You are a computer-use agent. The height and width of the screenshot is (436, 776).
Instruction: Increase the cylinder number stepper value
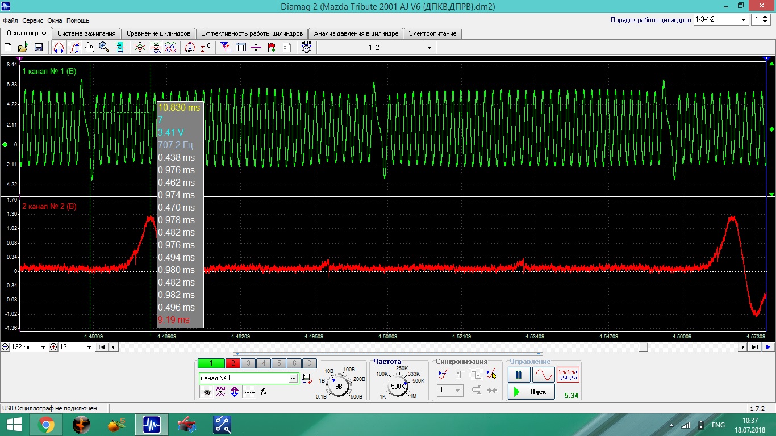766,17
